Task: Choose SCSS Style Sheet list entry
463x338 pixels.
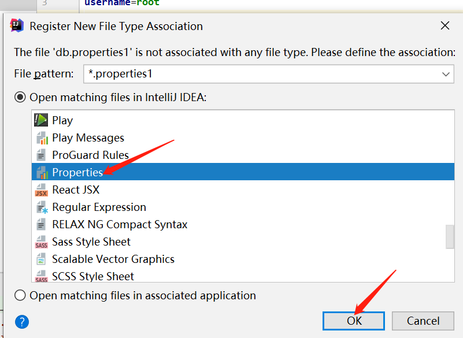Action: point(92,276)
